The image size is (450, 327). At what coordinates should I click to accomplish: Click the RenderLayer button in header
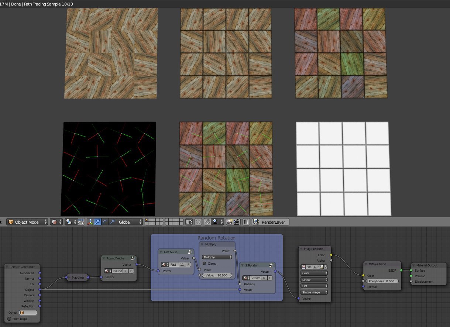(x=271, y=222)
